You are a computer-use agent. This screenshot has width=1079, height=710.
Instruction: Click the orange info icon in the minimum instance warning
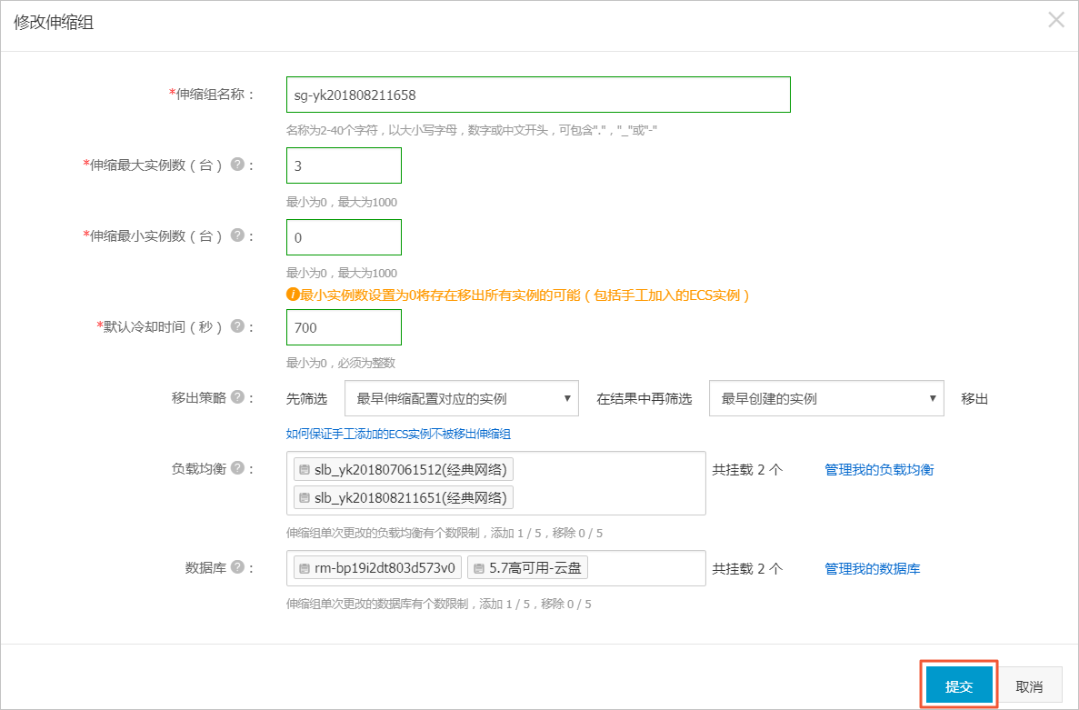[x=293, y=295]
